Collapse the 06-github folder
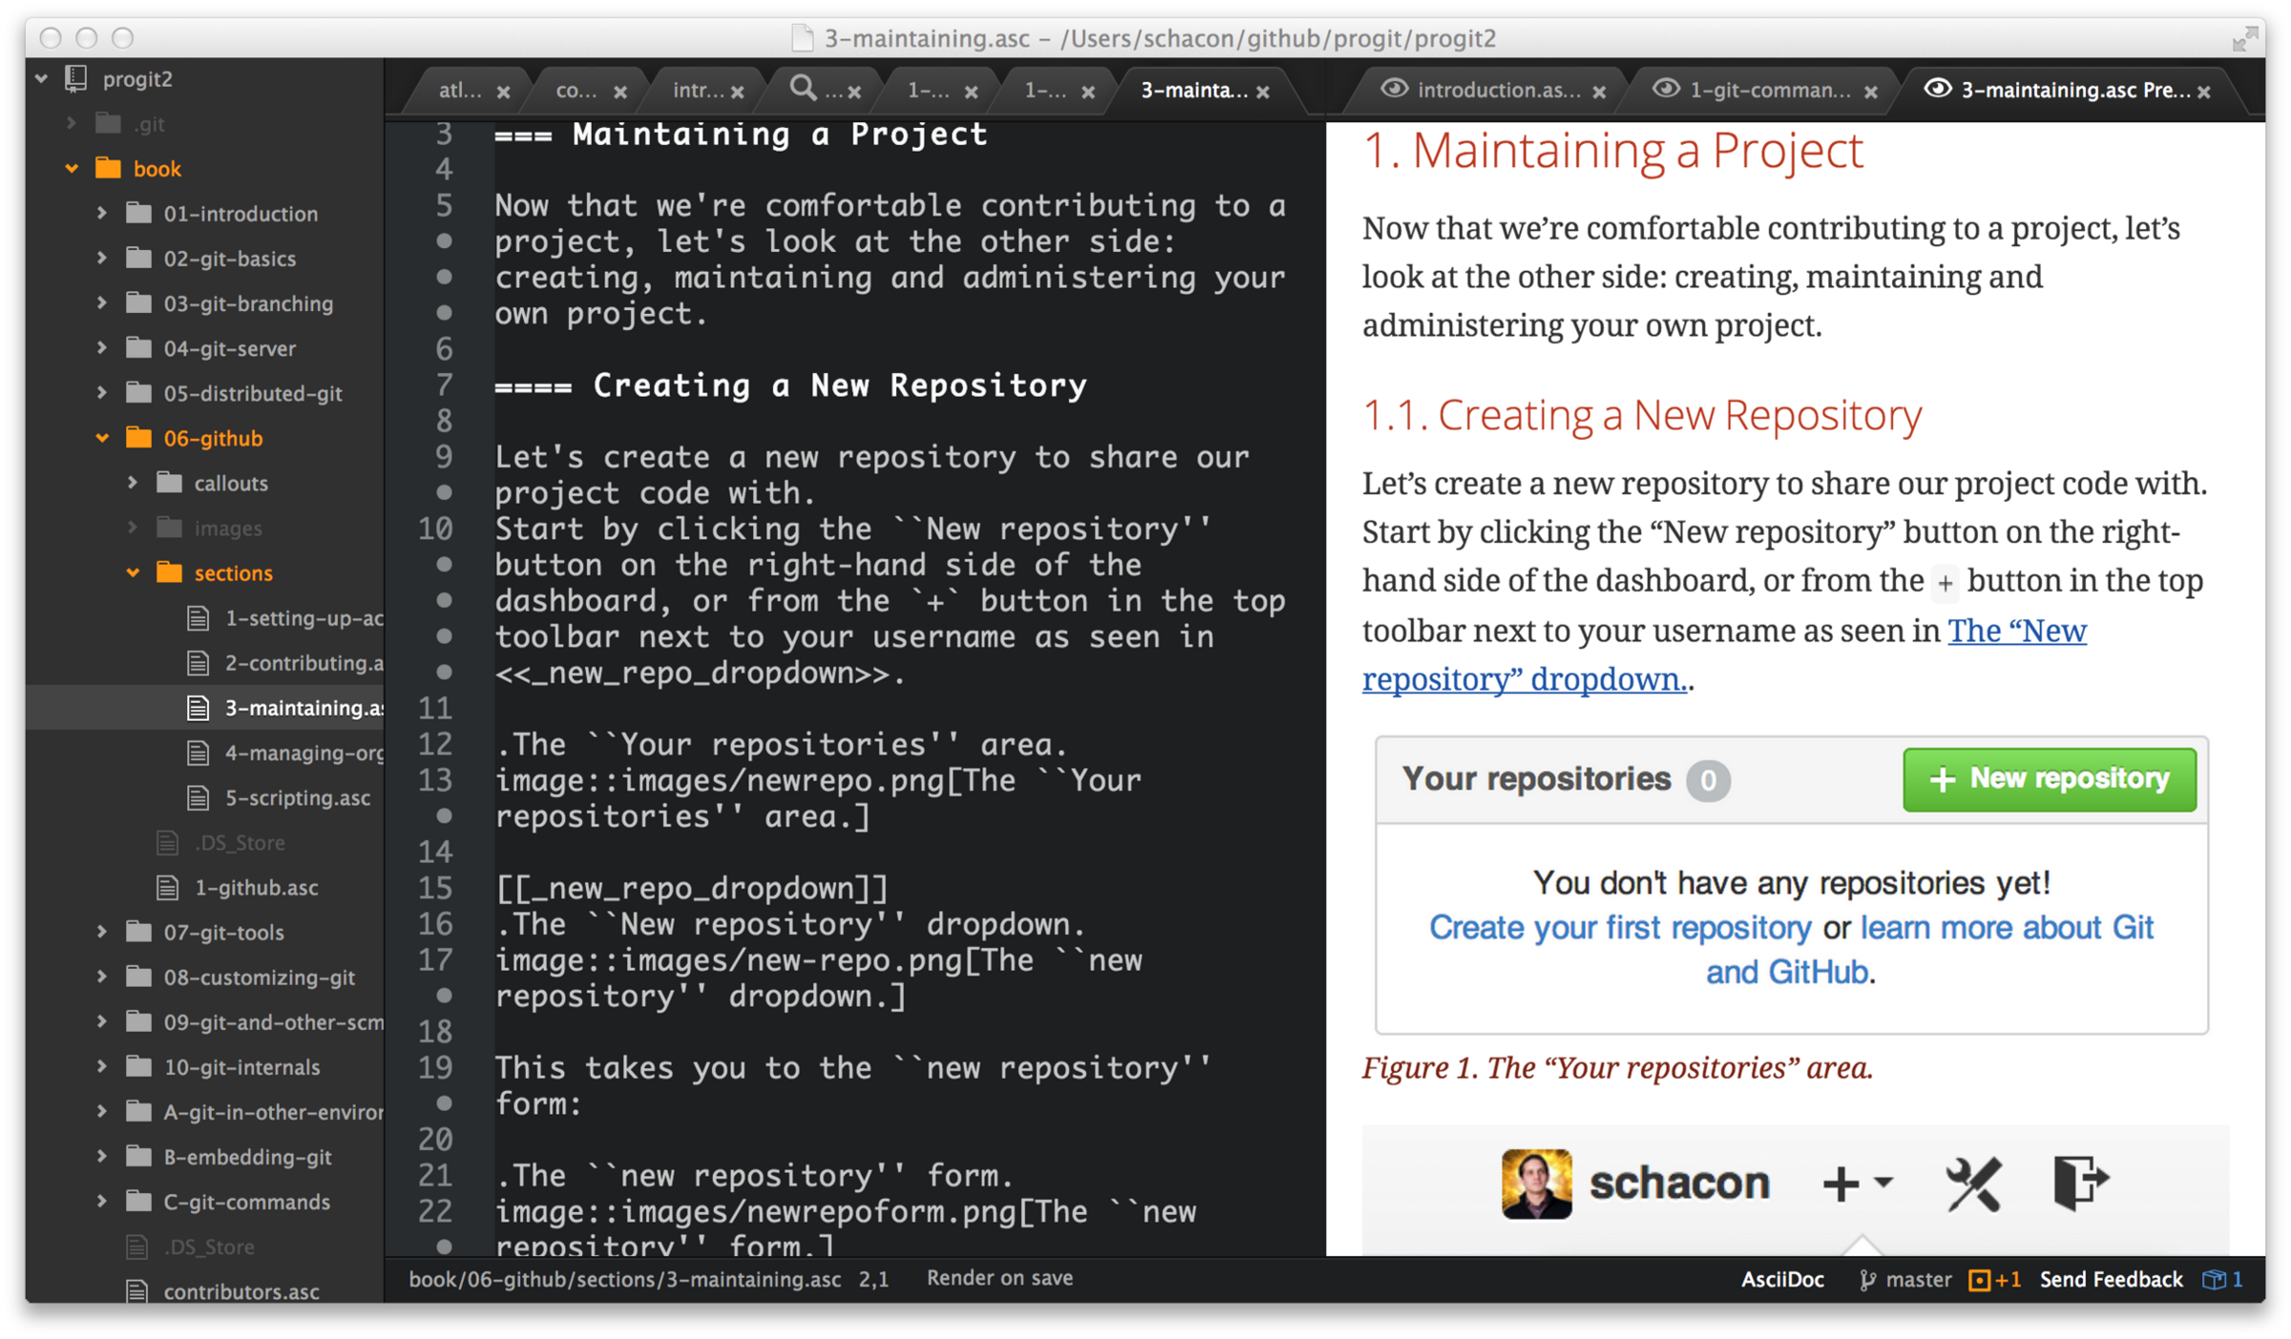This screenshot has width=2291, height=1339. [x=102, y=438]
